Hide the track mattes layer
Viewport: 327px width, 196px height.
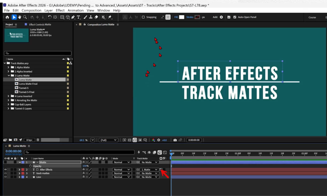5,173
